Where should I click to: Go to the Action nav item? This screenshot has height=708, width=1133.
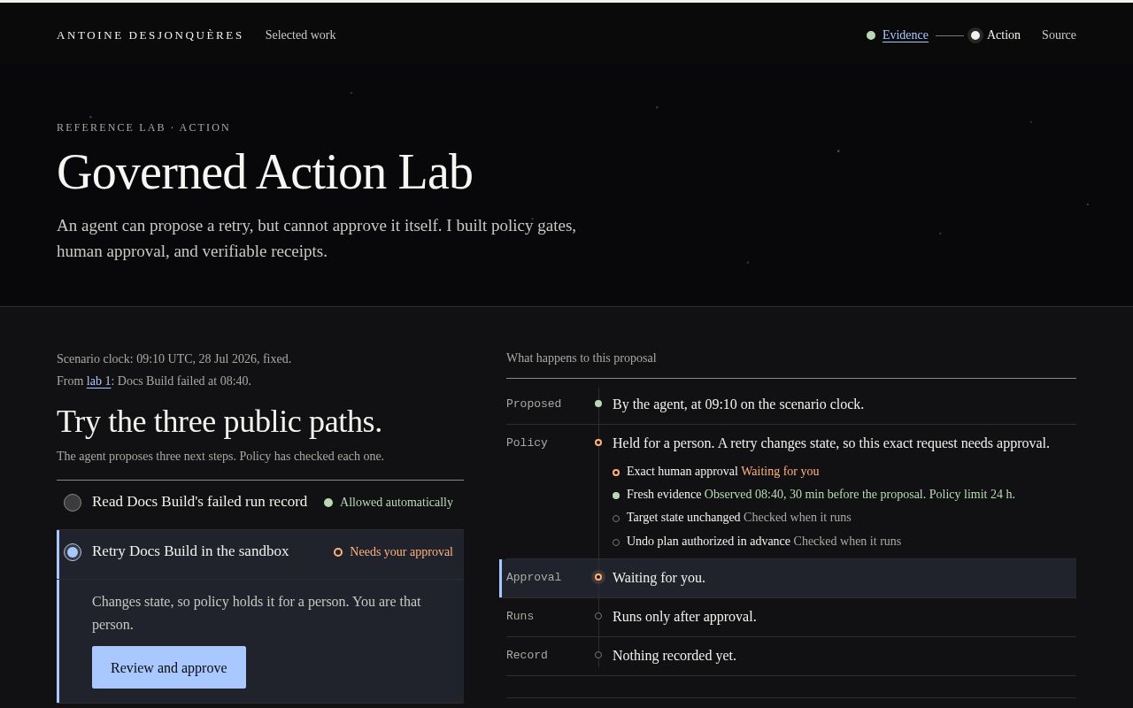(1004, 35)
